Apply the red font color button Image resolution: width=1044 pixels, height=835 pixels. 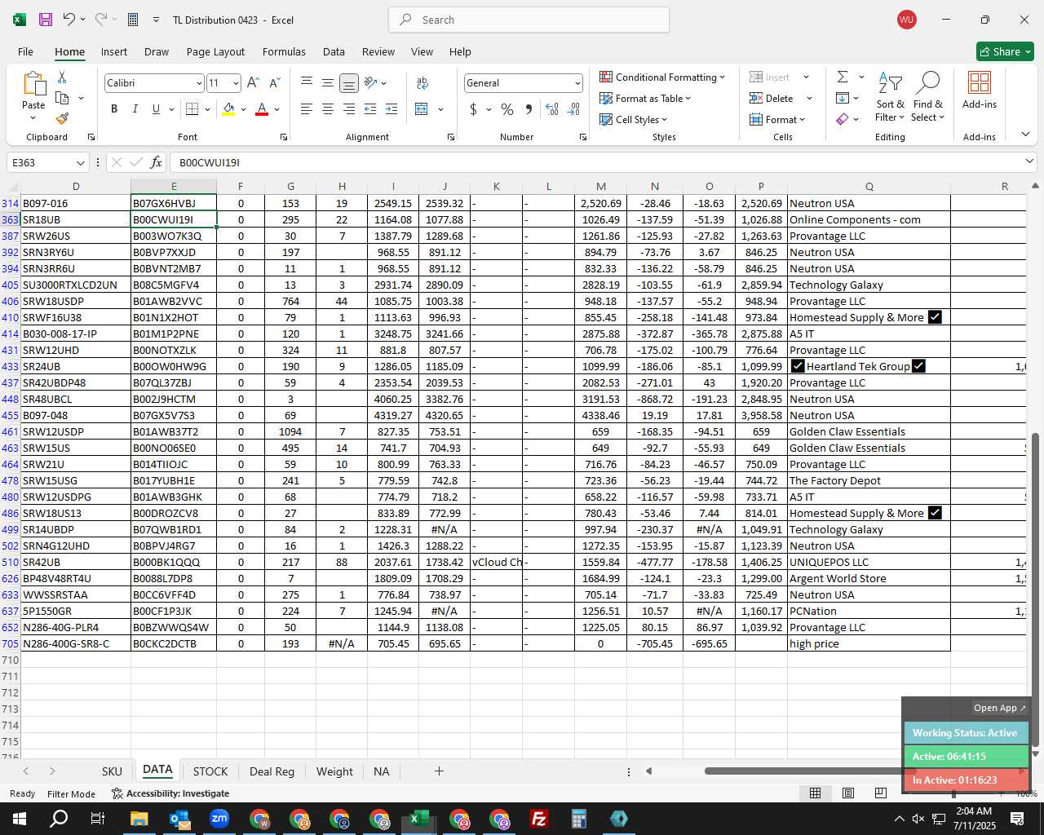pos(262,109)
